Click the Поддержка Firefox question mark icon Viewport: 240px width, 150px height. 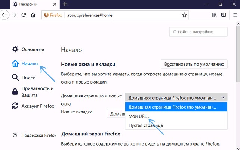15,135
